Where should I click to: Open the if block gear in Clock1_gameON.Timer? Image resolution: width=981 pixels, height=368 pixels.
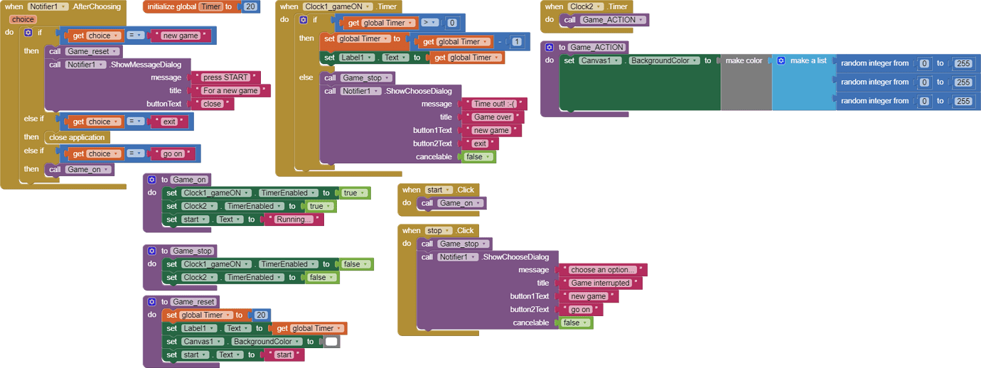[x=304, y=21]
